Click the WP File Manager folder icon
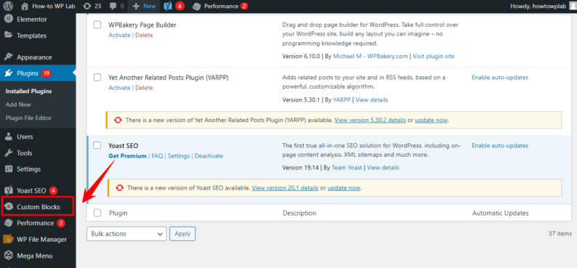 9,240
